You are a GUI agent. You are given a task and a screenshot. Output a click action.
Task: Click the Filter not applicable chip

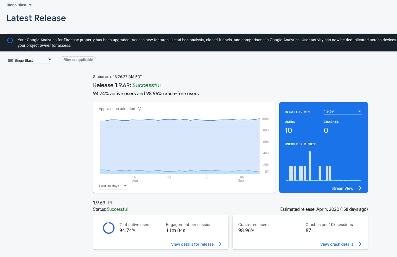pos(78,60)
